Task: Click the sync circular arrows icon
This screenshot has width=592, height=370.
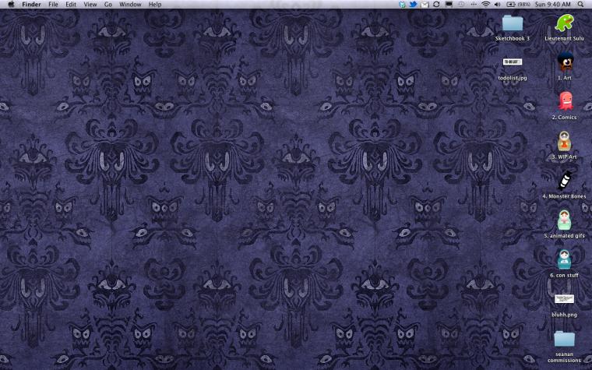Action: (436, 4)
